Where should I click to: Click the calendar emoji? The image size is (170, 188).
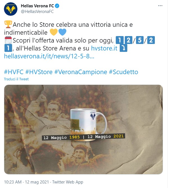click(x=8, y=40)
